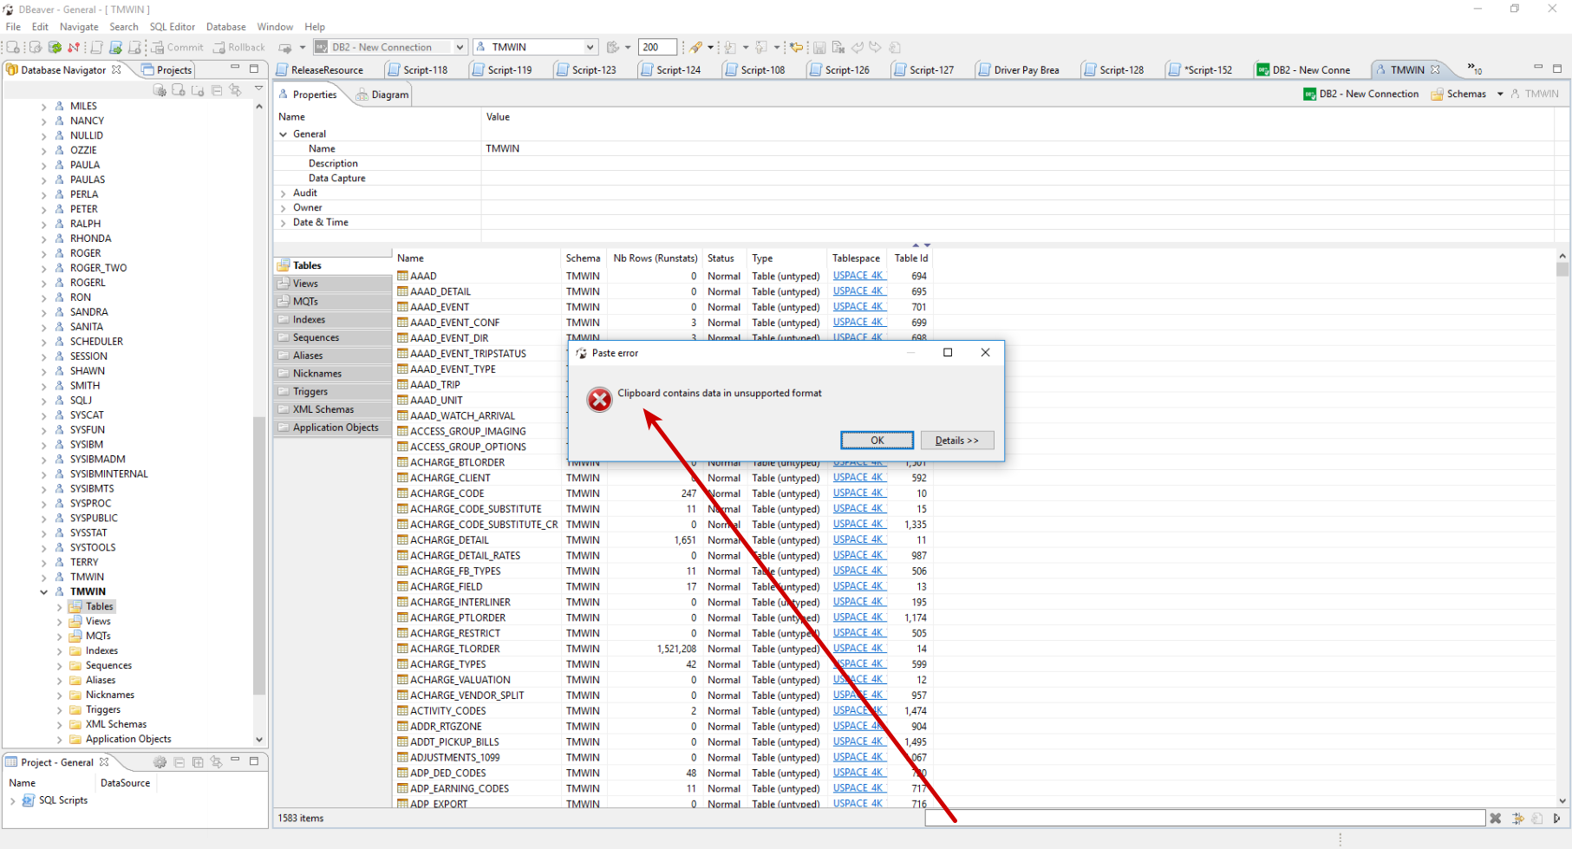Viewport: 1572px width, 849px height.
Task: Click Link with Editor icon in Database Navigator
Action: (235, 90)
